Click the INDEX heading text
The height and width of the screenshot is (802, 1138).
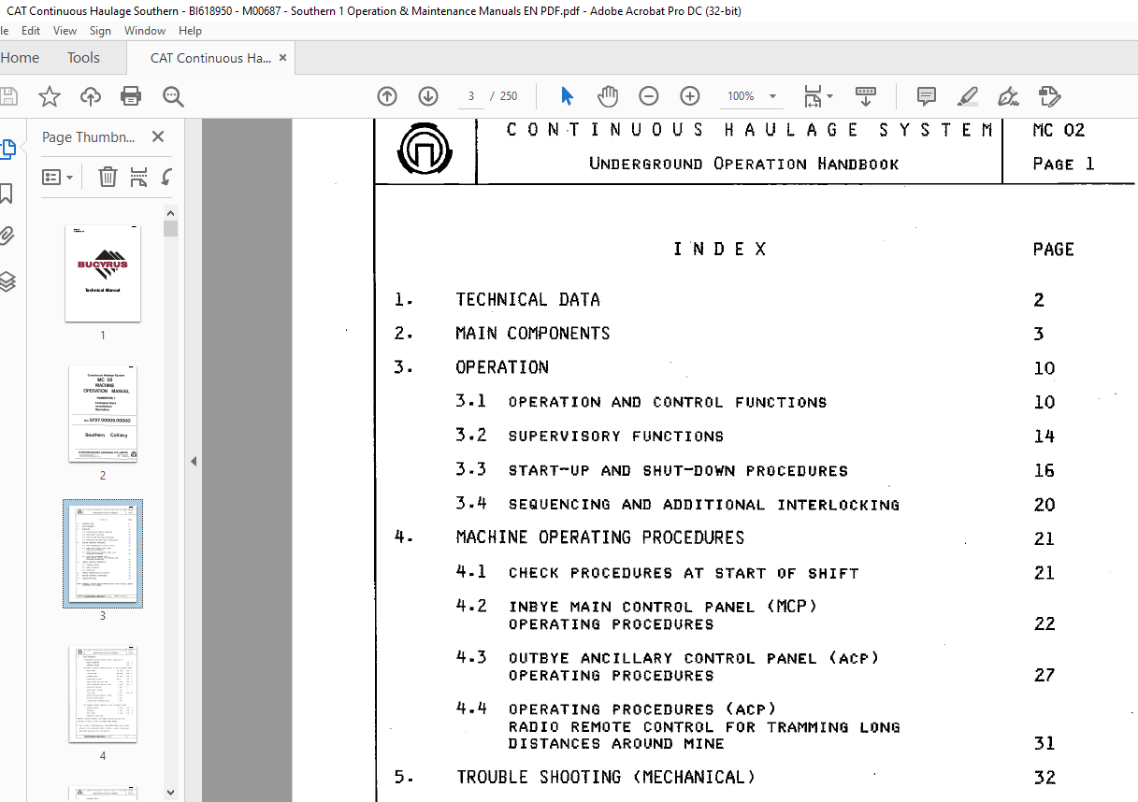(x=720, y=250)
